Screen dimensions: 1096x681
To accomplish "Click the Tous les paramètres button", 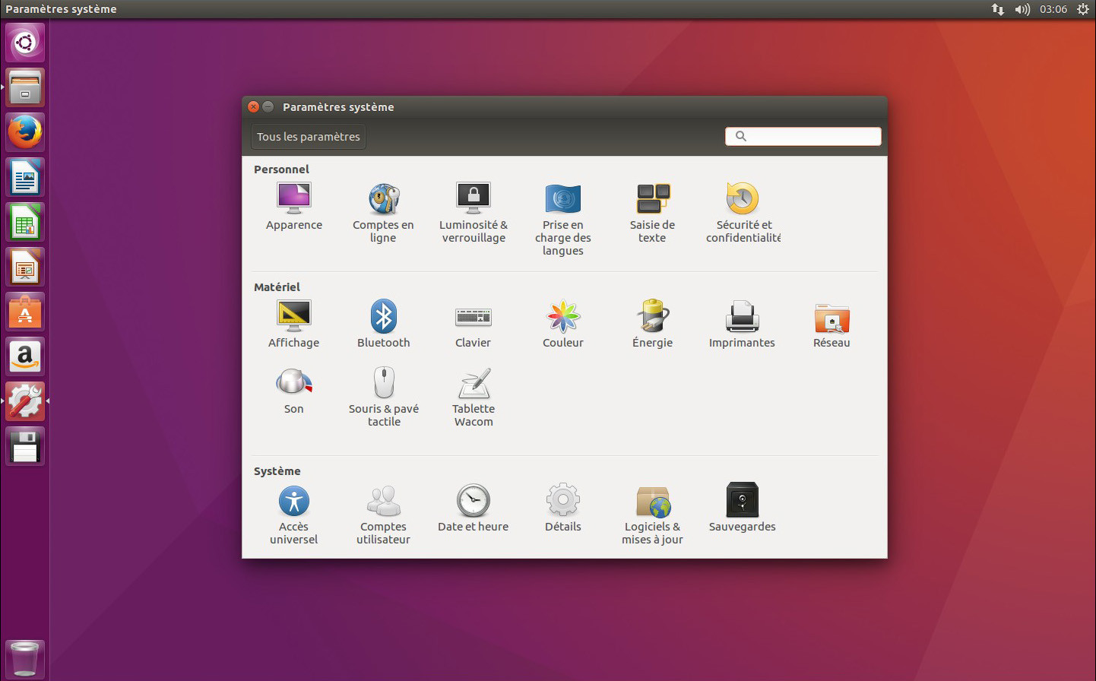I will [309, 137].
